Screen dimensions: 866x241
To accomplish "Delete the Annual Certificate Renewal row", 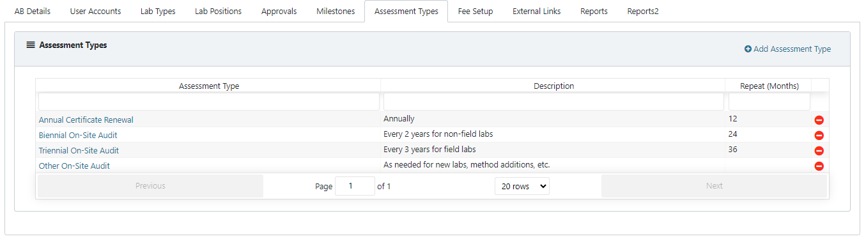I will coord(819,120).
